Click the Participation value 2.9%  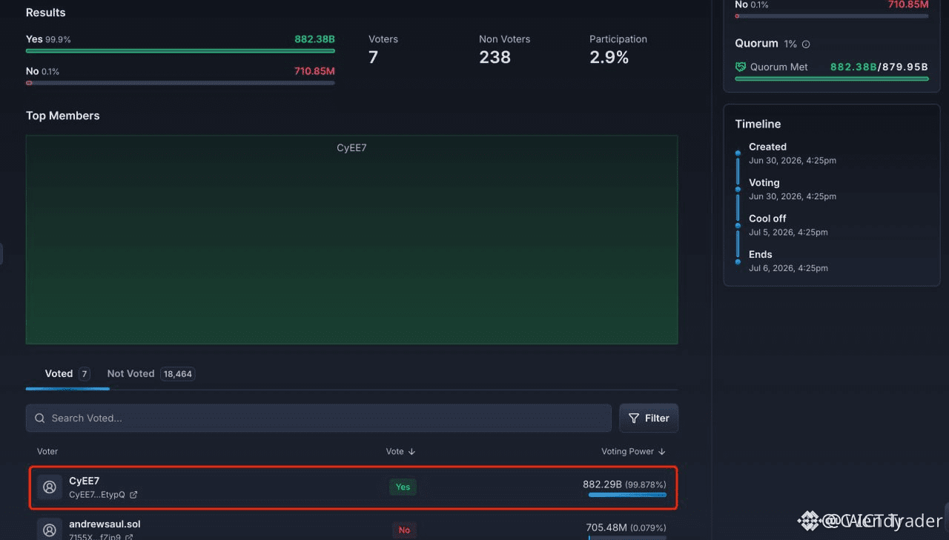click(609, 57)
